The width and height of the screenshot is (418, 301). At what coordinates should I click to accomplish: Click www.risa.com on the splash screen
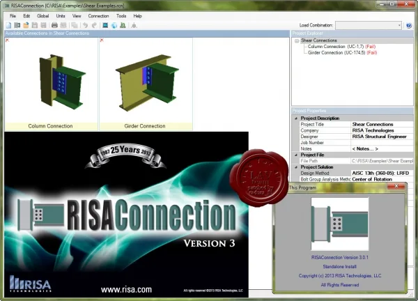click(x=126, y=290)
